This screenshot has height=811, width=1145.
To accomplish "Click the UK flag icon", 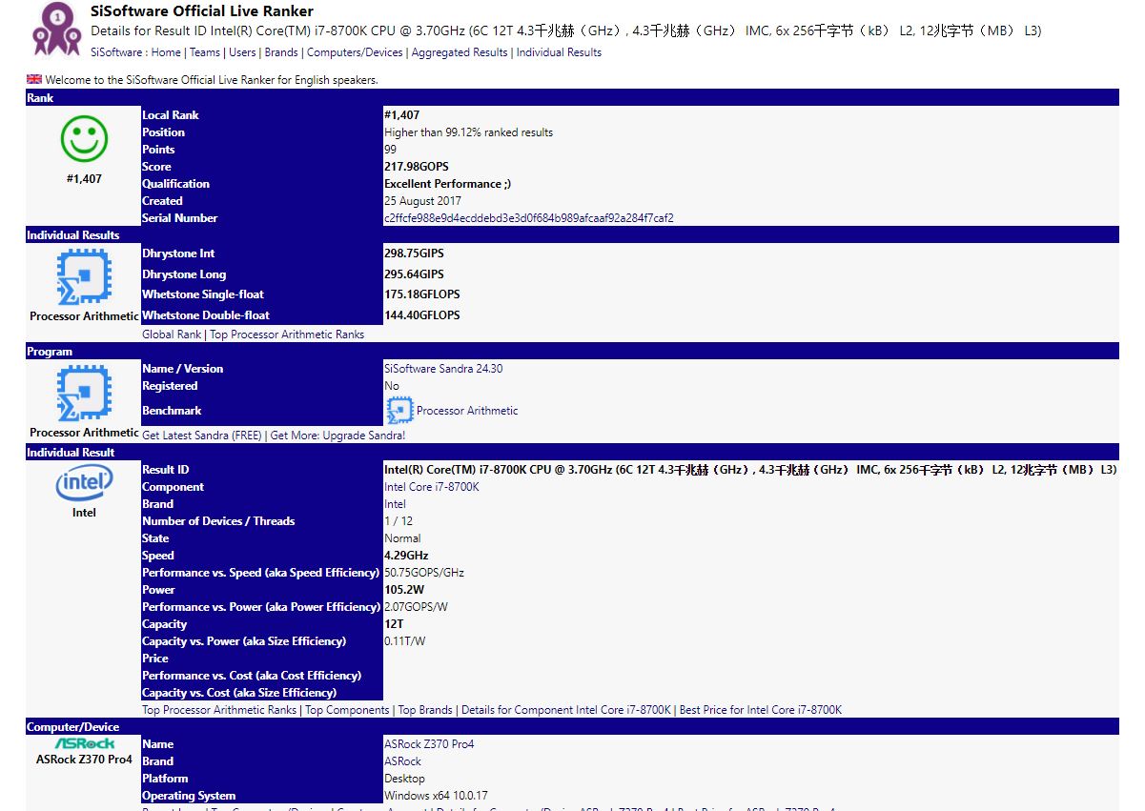I will [34, 79].
